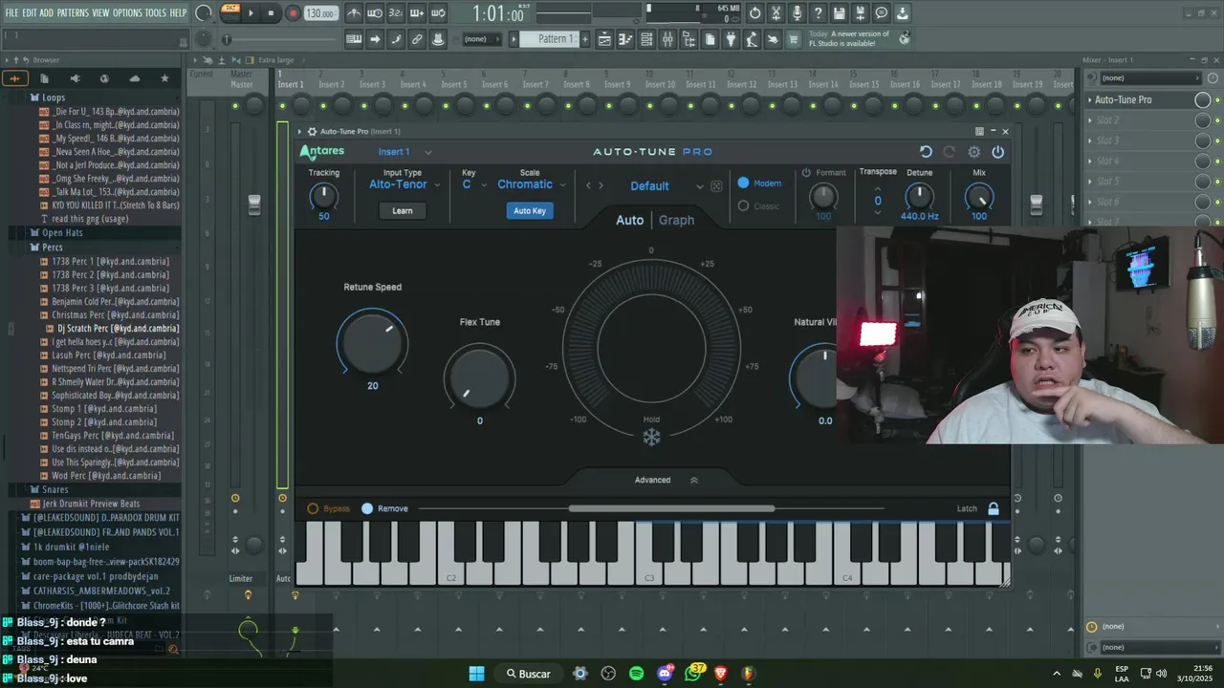
Task: Open the playlist view icon
Action: pos(604,39)
